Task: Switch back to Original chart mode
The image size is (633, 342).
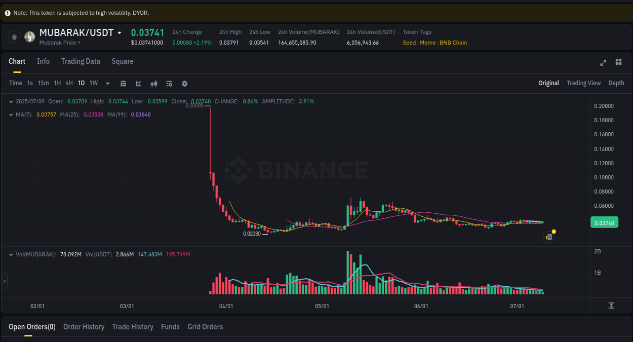Action: [548, 83]
